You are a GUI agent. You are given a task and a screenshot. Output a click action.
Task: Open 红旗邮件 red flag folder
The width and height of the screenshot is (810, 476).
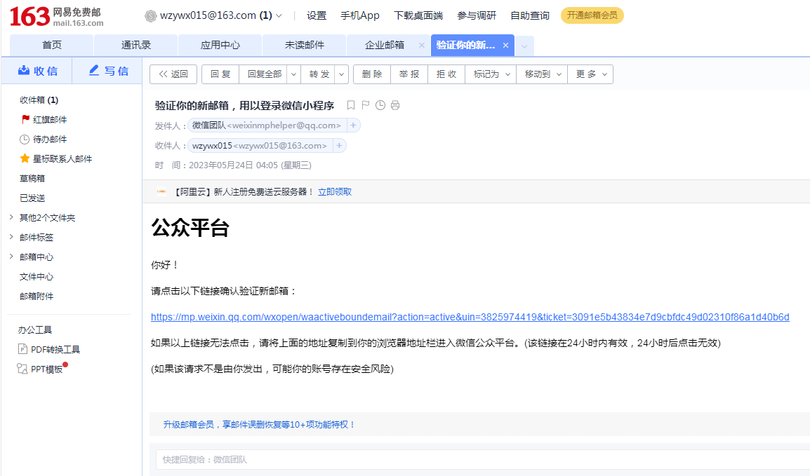[44, 120]
